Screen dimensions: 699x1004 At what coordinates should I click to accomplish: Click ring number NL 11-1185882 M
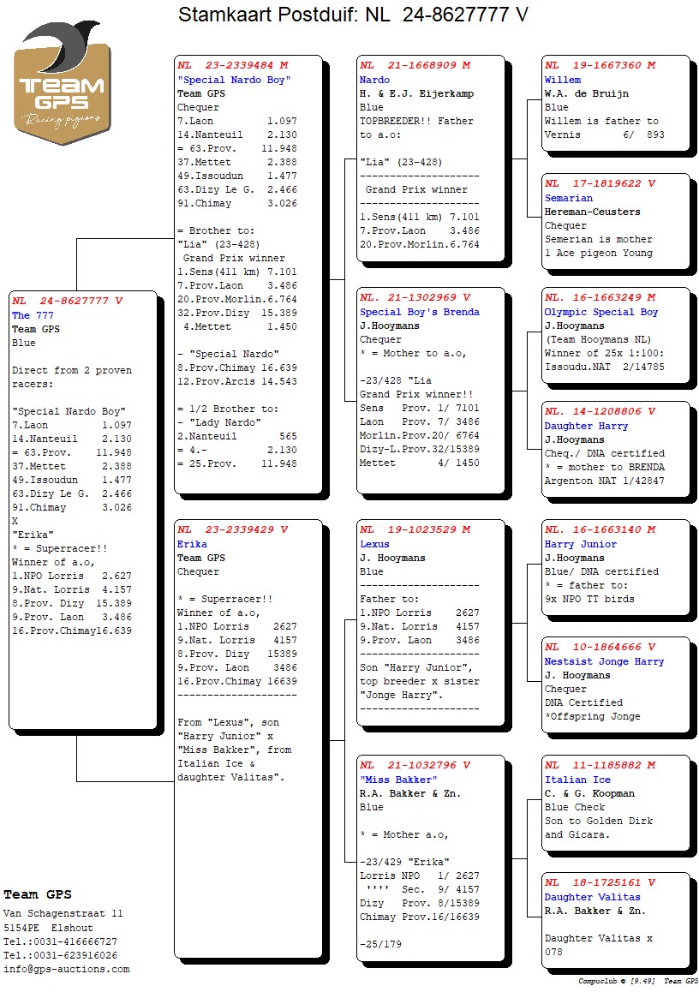coord(600,765)
